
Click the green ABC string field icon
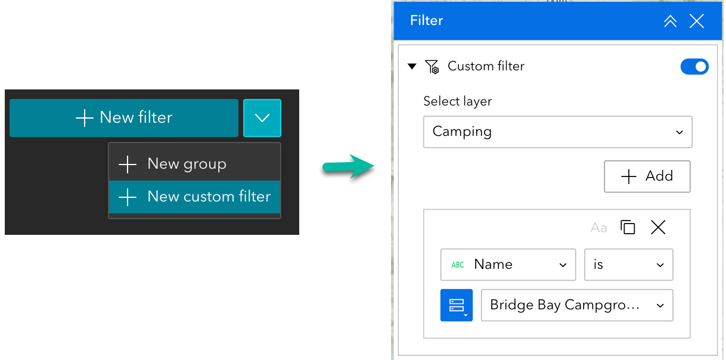point(457,264)
